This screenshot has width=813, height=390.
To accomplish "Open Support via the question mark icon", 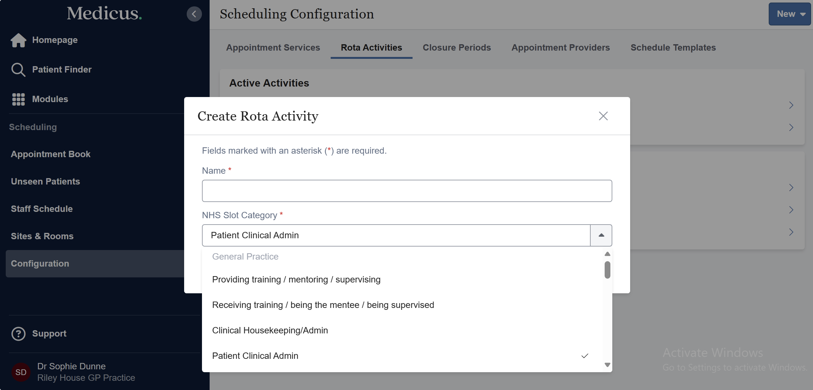I will pyautogui.click(x=18, y=334).
